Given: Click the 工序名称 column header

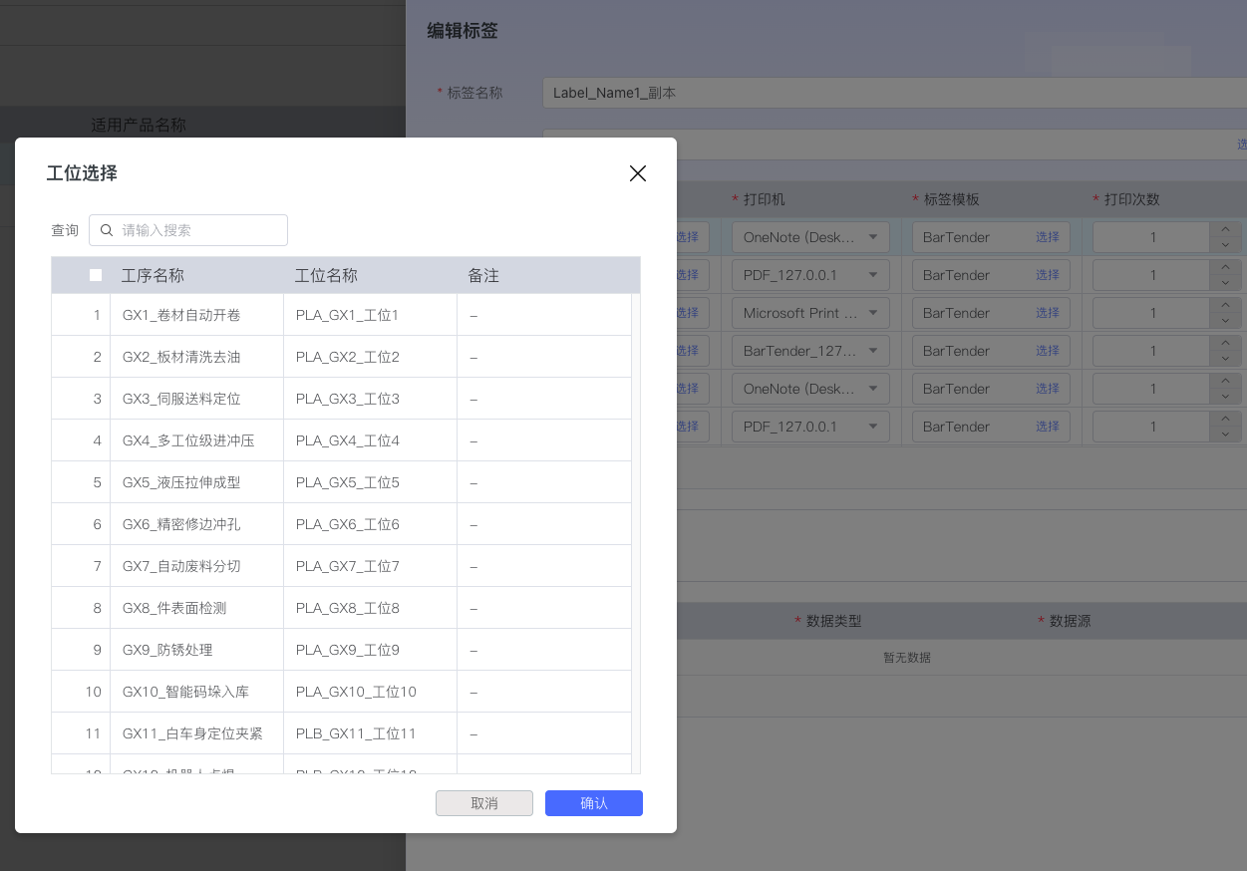Looking at the screenshot, I should click(153, 275).
